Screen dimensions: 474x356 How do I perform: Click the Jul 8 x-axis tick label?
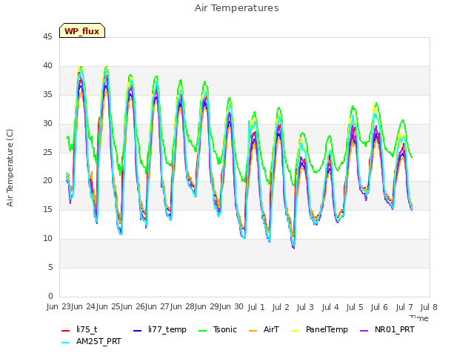click(429, 307)
